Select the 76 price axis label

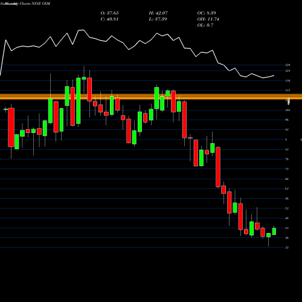287,159
